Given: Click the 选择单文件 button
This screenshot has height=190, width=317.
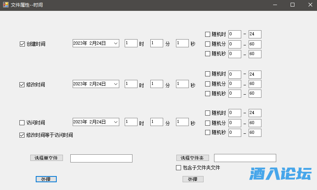Looking at the screenshot, I should tap(46, 158).
